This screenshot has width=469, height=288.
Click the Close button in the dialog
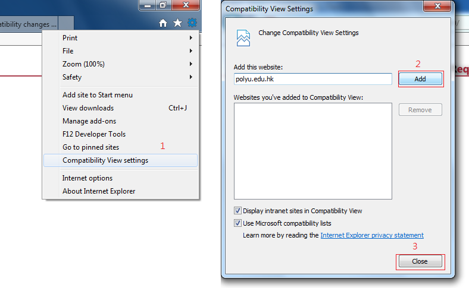tap(420, 261)
